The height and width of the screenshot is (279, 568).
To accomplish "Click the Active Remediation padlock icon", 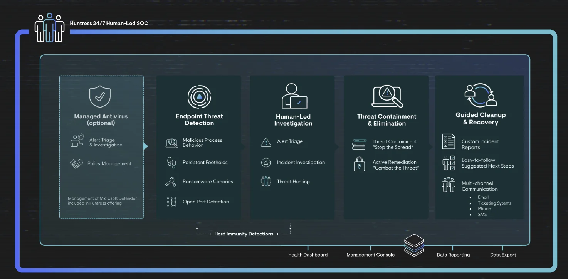I will click(x=359, y=164).
